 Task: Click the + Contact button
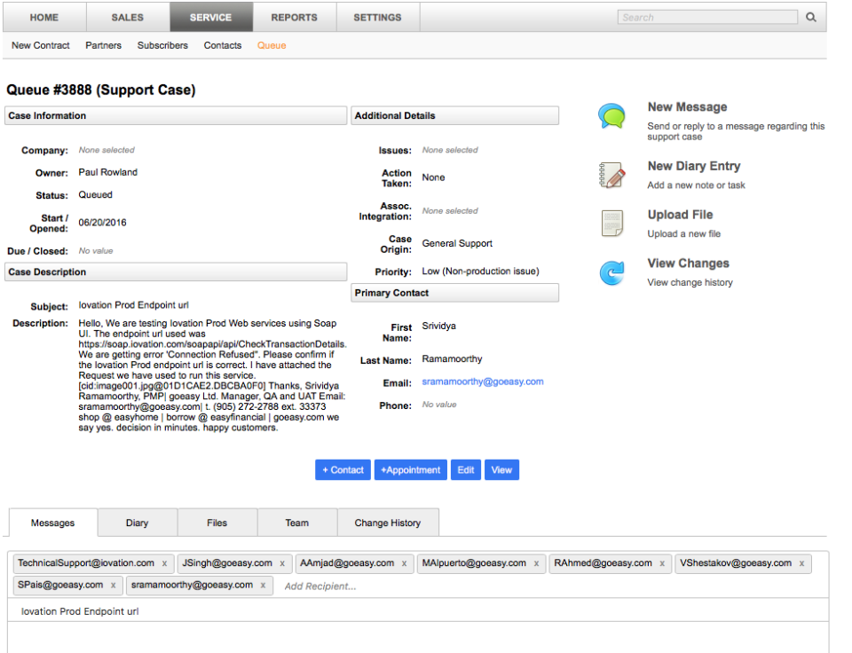coord(343,470)
